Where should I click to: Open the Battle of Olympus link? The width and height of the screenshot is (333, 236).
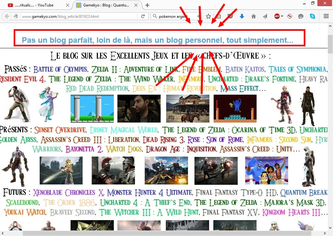pos(60,69)
